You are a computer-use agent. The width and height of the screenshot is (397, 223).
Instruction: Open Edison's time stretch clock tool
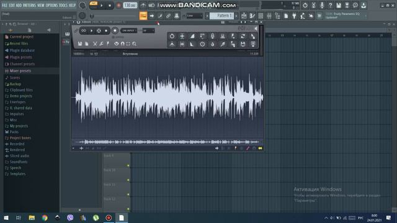(202, 44)
